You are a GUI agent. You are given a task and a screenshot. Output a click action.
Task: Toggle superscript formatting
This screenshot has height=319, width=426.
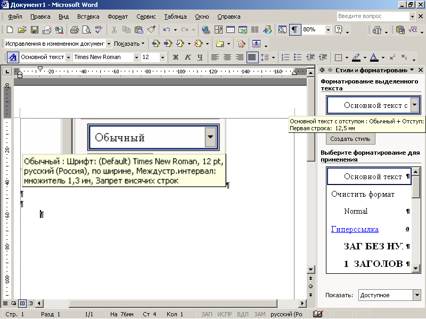(x=392, y=57)
